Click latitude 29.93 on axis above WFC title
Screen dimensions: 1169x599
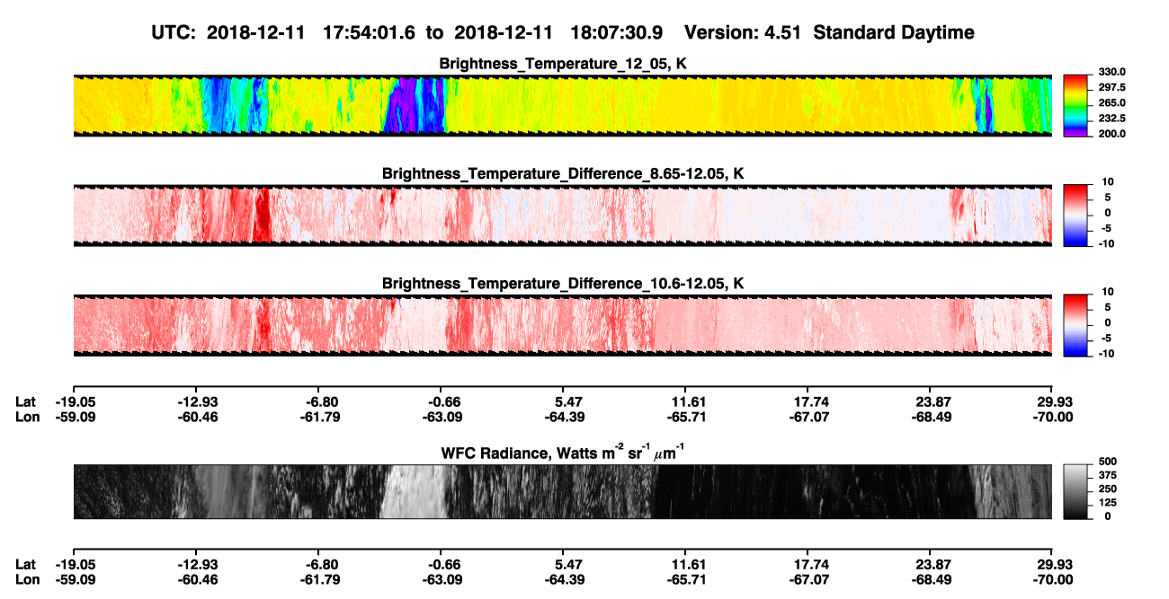coord(1055,401)
